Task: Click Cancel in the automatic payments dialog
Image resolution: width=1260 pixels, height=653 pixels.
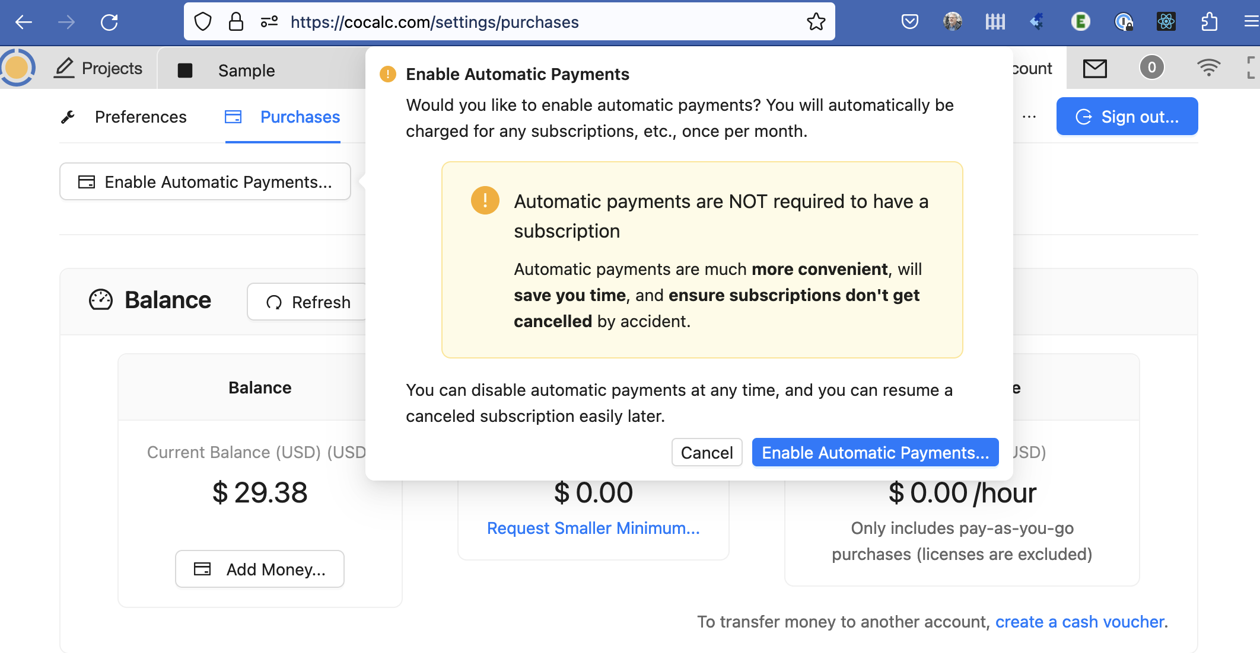Action: [x=707, y=453]
